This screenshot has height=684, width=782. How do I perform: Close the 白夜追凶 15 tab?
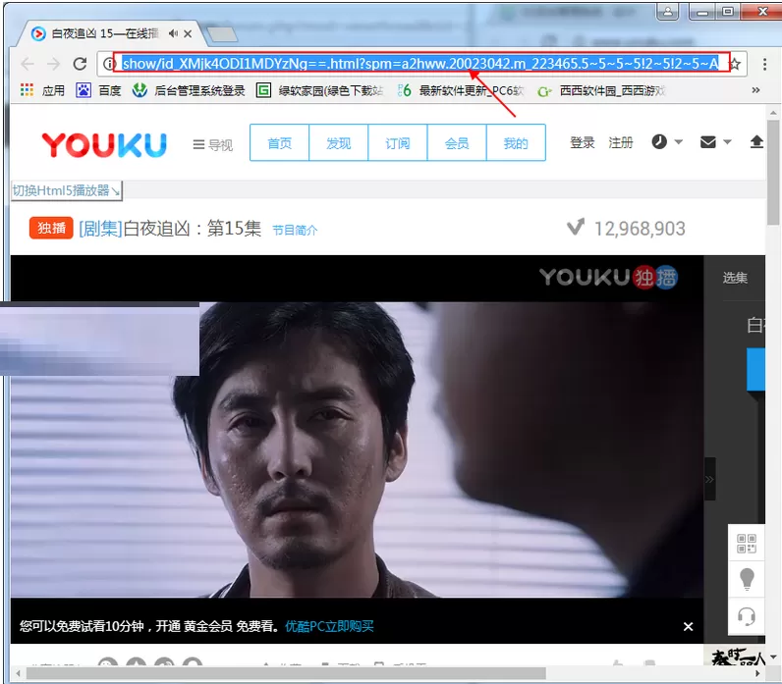tap(188, 34)
